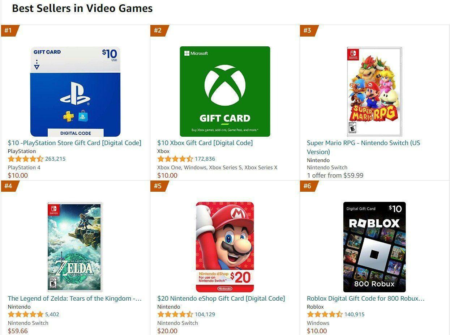
Task: Click the Xbox Gift Card product image
Action: (225, 91)
